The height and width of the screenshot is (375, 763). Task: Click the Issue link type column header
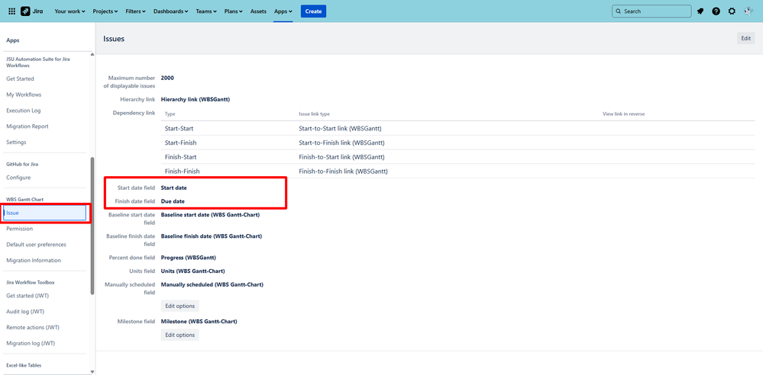pos(315,114)
